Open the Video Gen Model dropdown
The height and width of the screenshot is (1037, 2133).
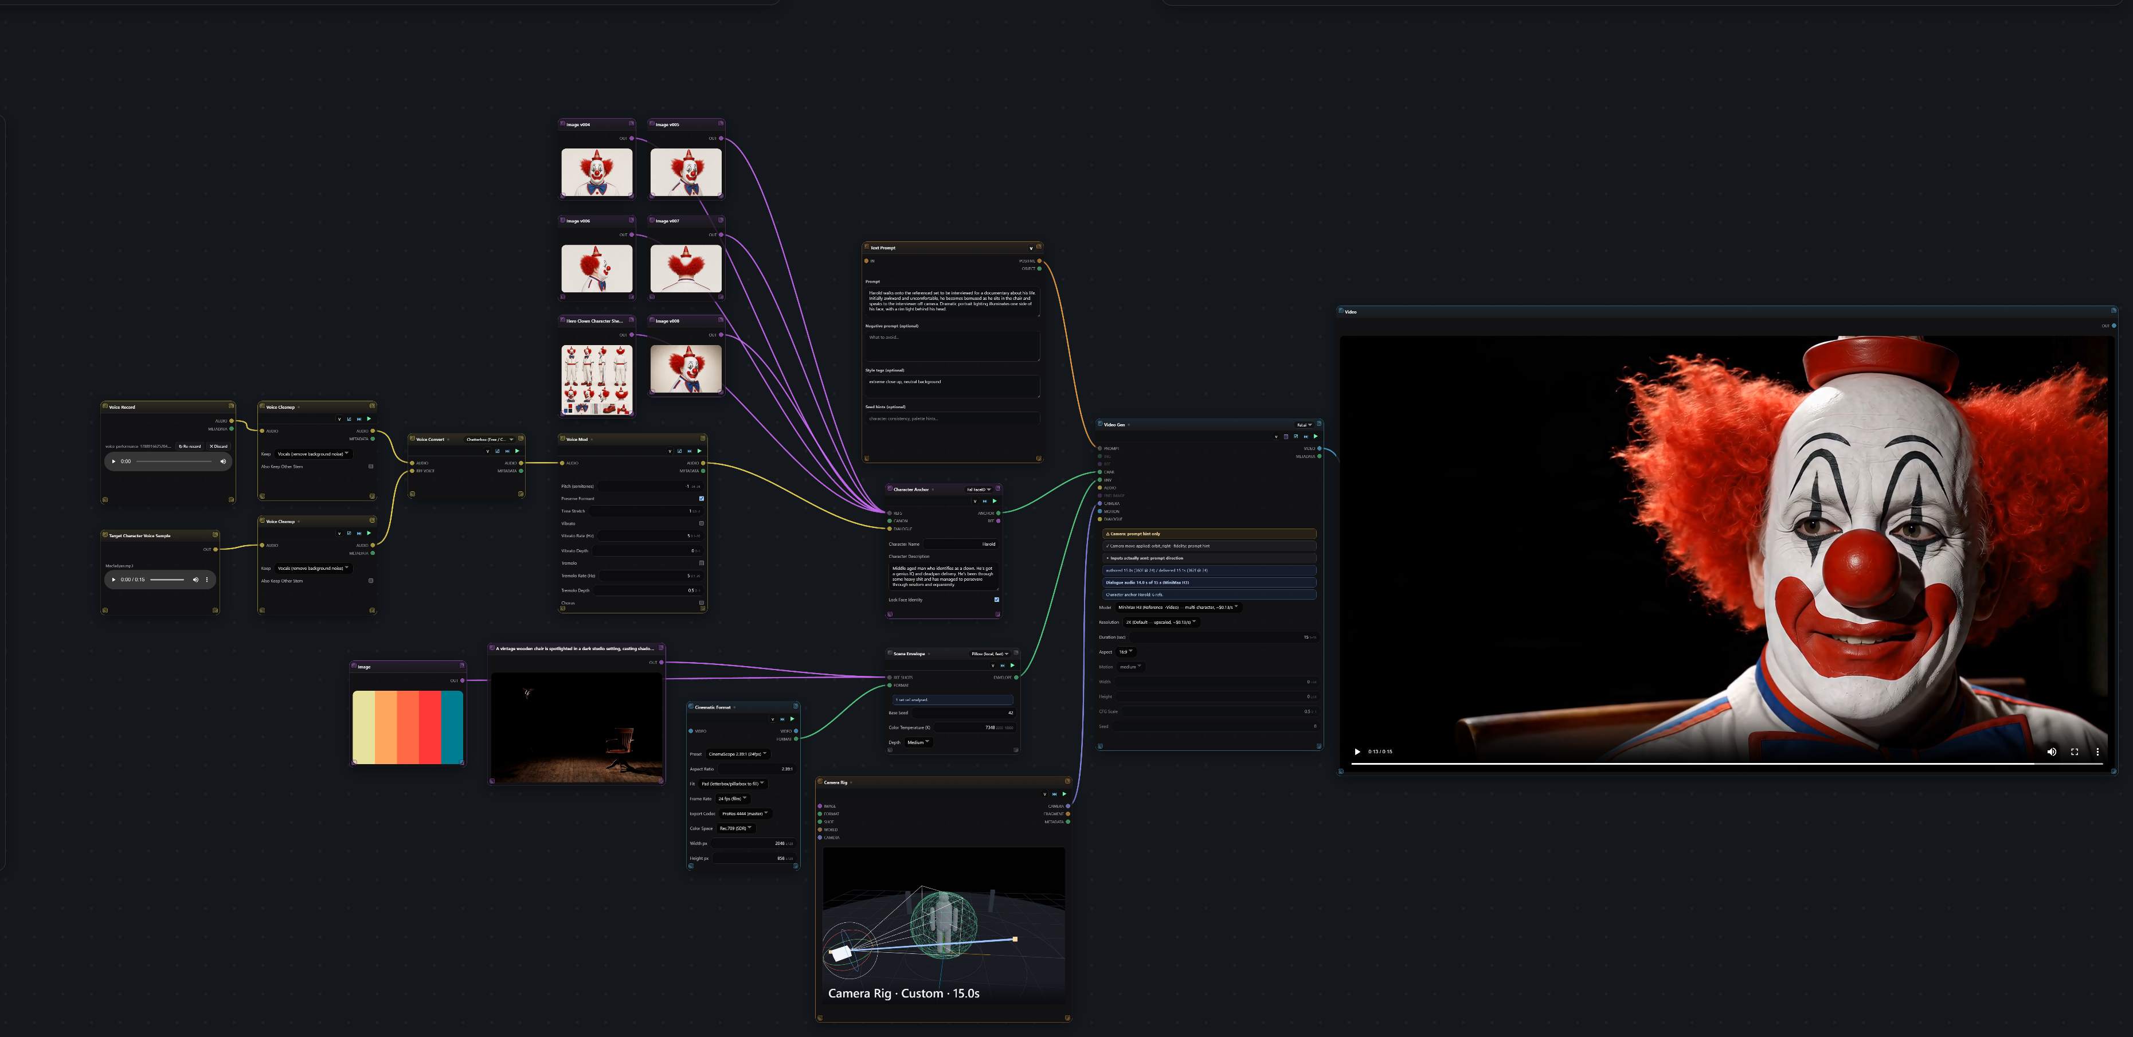[1179, 607]
